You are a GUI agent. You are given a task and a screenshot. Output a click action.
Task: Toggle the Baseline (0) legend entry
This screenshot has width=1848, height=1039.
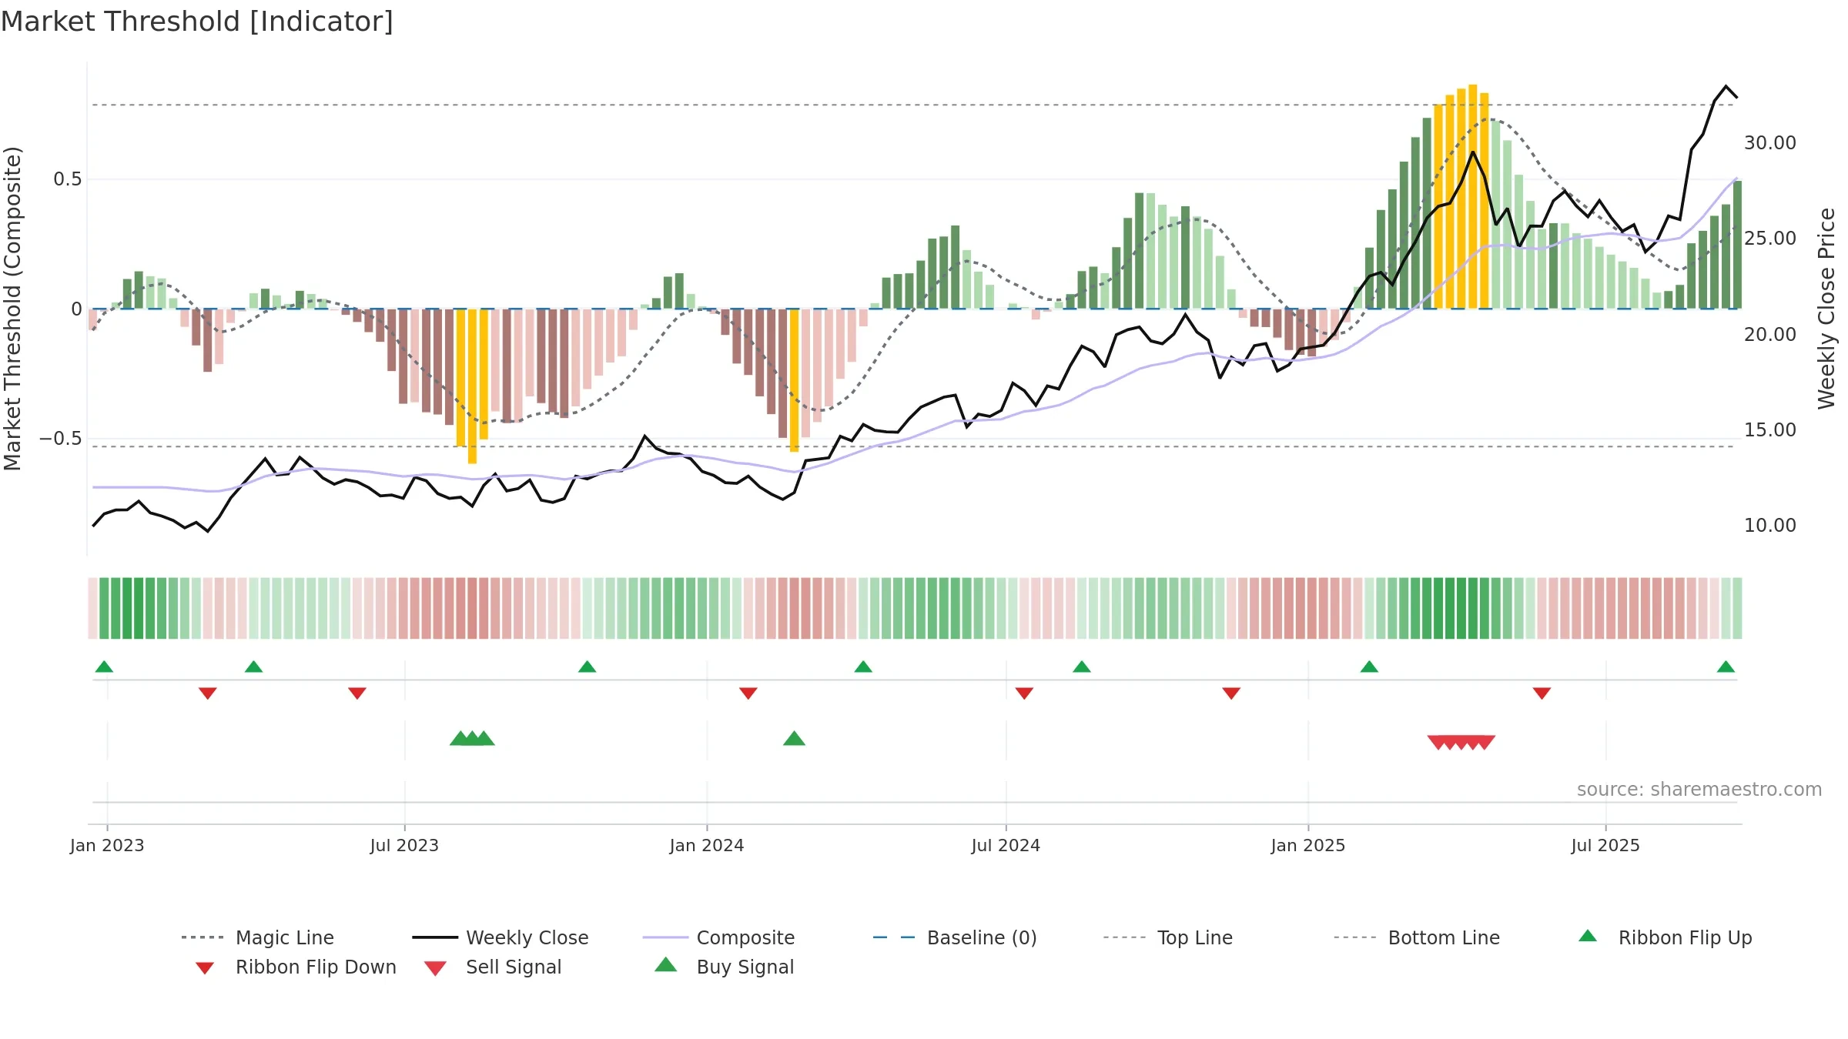(x=955, y=937)
